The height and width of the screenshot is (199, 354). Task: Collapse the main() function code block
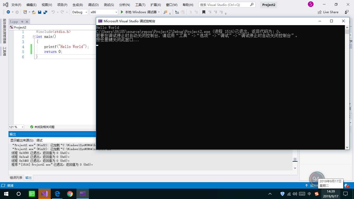pos(34,37)
